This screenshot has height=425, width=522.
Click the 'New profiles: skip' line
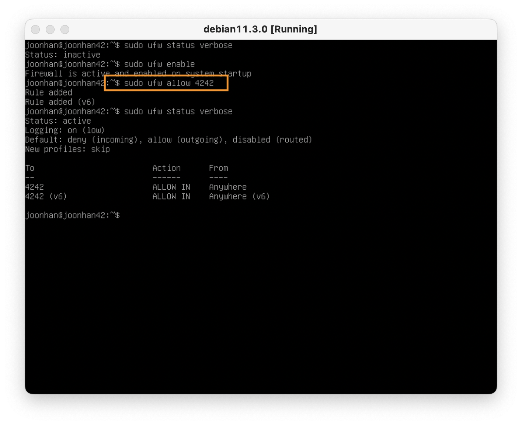pyautogui.click(x=67, y=149)
